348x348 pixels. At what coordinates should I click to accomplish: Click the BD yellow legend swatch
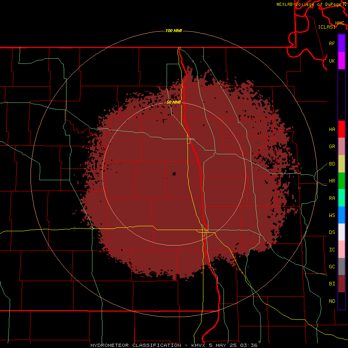tap(341, 164)
